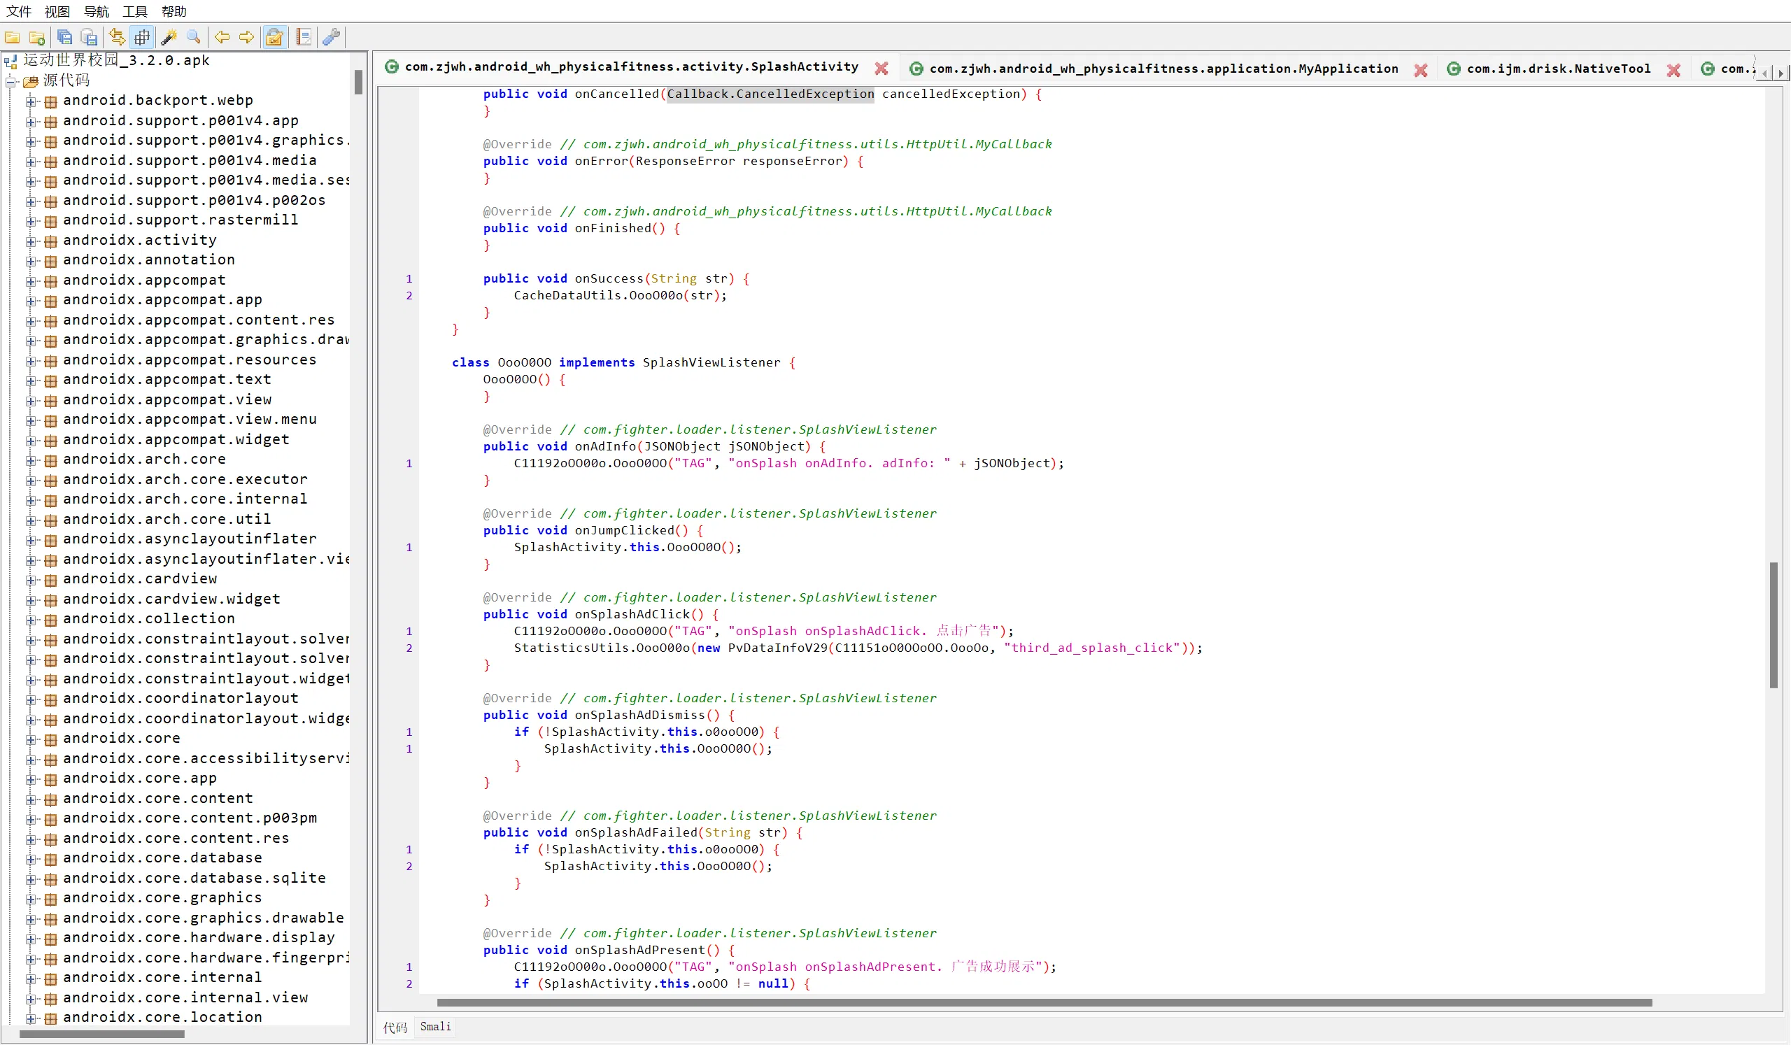Click the androidx.core.graphics package icon
This screenshot has height=1045, width=1791.
pyautogui.click(x=50, y=900)
